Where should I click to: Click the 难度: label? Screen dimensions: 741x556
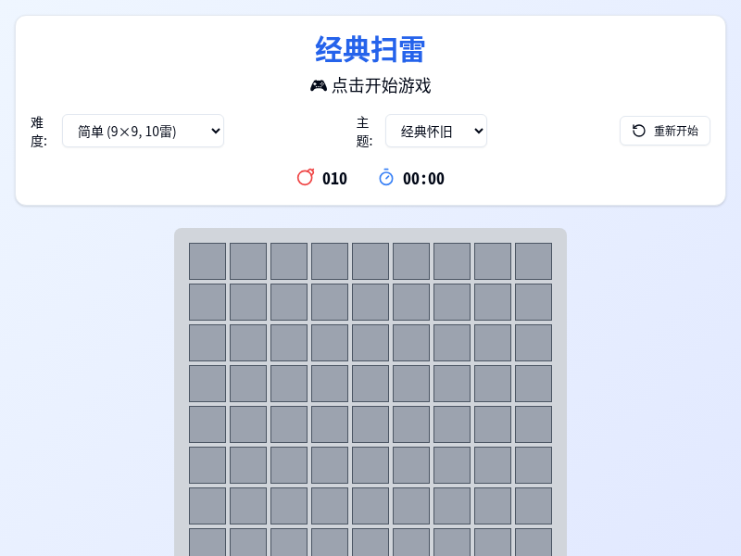39,132
